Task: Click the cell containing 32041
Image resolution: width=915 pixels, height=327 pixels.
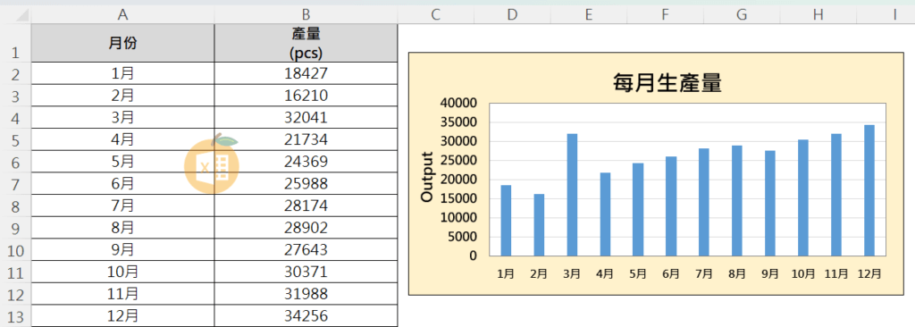Action: 306,117
